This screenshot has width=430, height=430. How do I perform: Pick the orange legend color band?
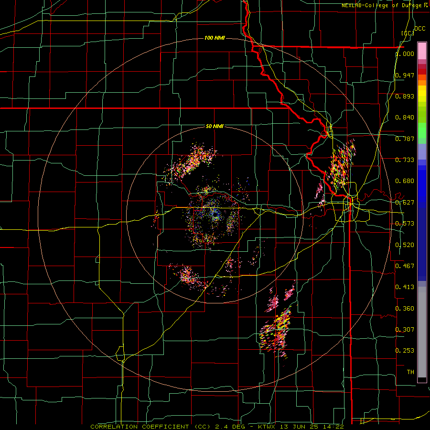[422, 83]
